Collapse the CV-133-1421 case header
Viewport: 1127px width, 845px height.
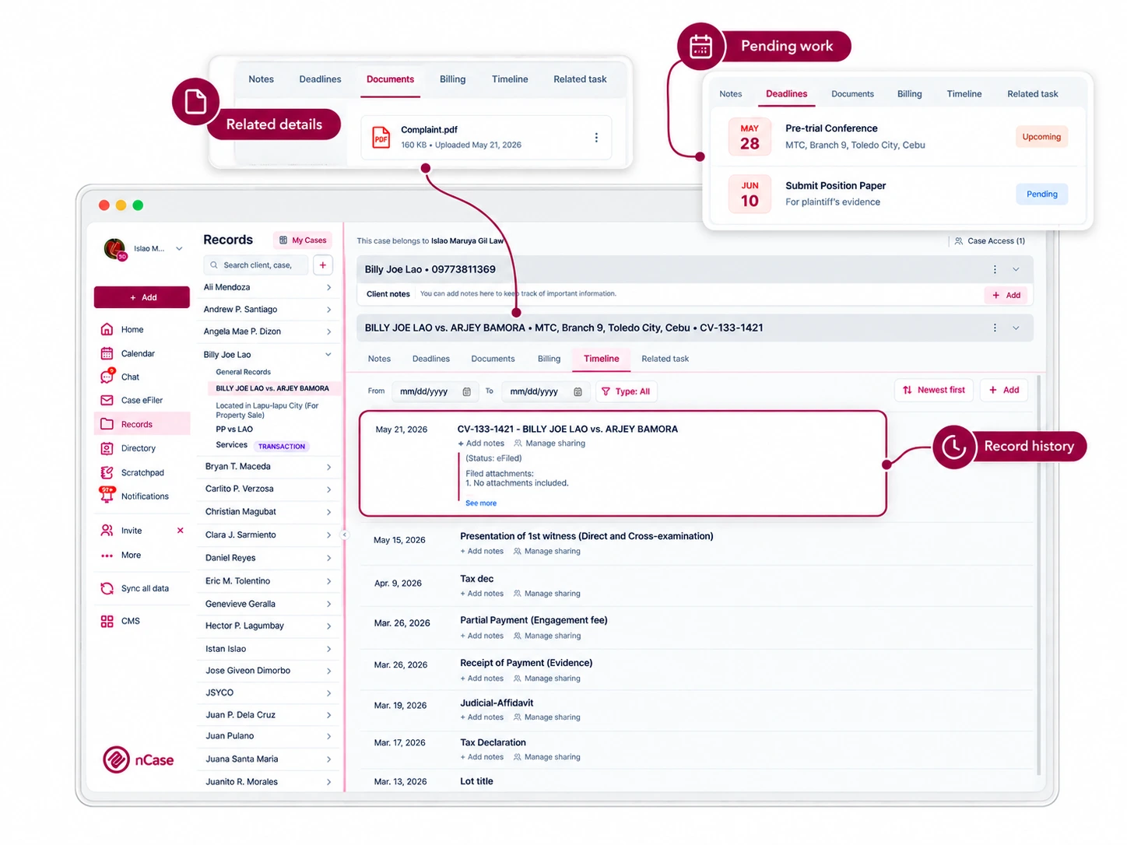1016,328
